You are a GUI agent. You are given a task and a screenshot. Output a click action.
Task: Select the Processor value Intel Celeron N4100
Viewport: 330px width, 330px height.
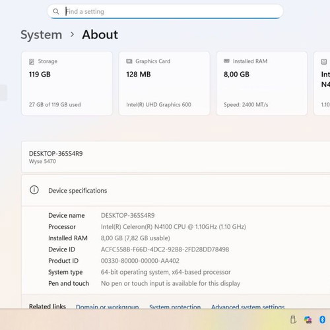174,227
